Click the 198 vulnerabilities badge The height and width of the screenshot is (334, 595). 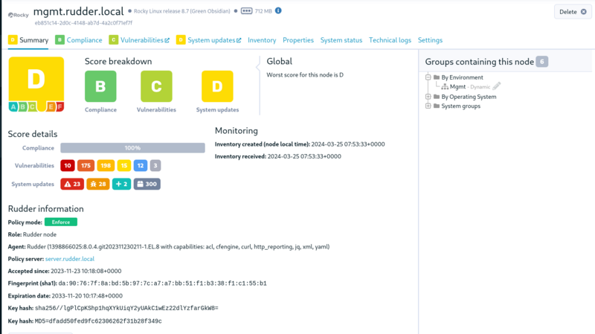coord(106,165)
